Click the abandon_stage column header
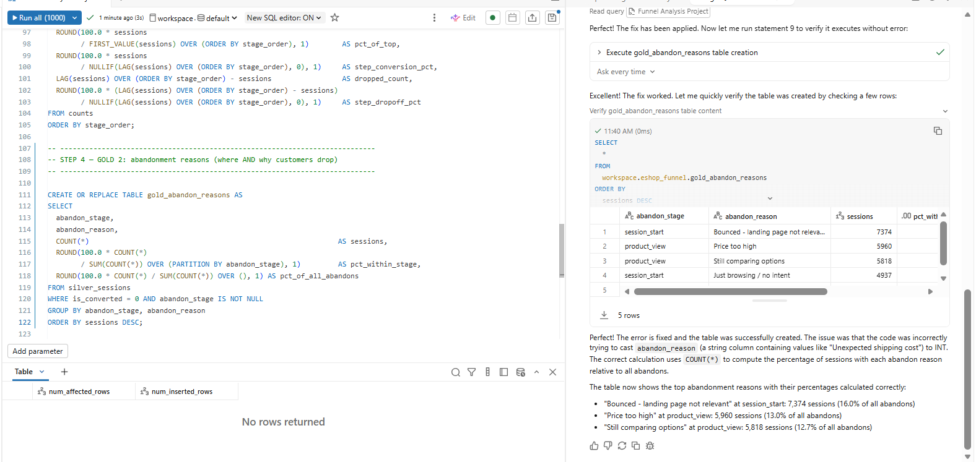The image size is (976, 462). click(x=664, y=216)
